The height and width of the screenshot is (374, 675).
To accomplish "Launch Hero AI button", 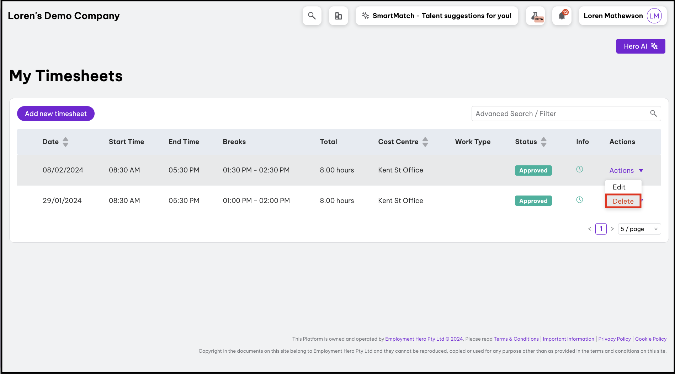I will (641, 46).
